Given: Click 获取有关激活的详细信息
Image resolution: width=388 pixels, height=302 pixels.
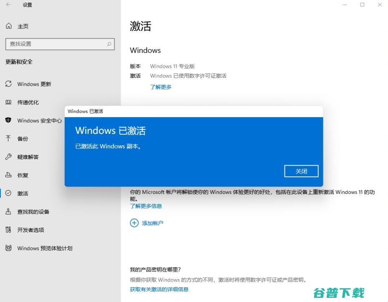Looking at the screenshot, I should pyautogui.click(x=160, y=289).
